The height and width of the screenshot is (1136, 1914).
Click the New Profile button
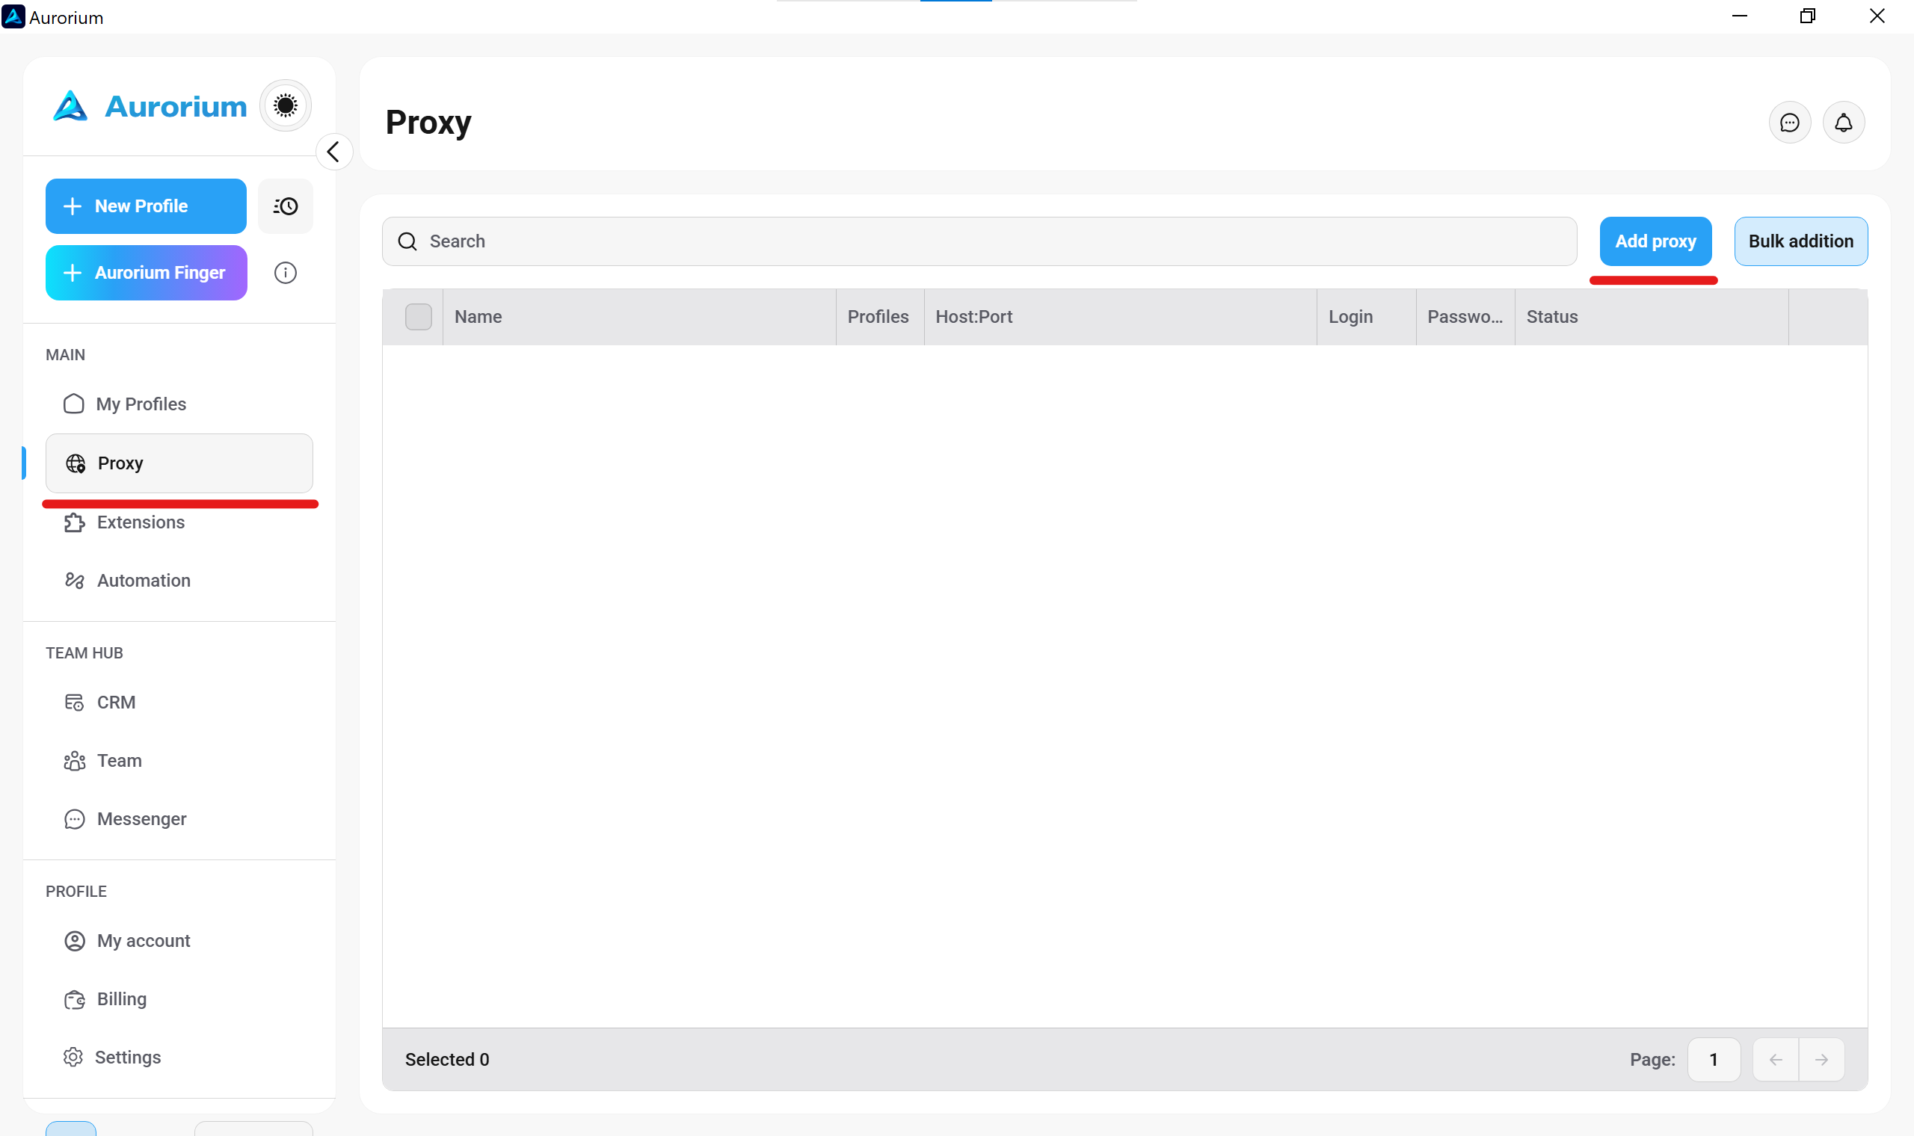pyautogui.click(x=146, y=206)
